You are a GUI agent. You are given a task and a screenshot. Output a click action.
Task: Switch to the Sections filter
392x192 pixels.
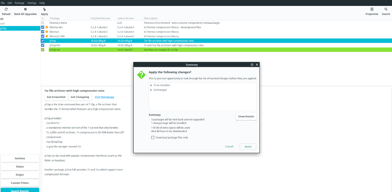[20, 158]
